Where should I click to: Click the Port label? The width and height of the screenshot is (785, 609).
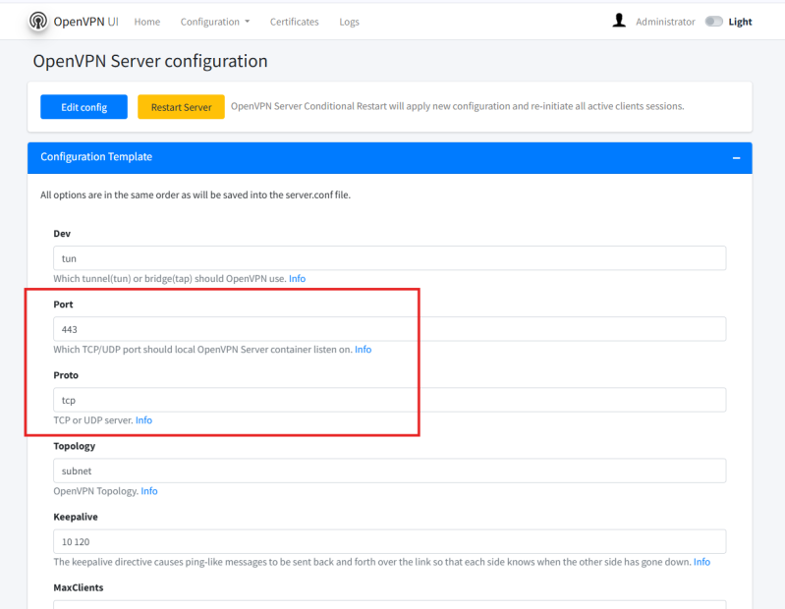pos(63,304)
